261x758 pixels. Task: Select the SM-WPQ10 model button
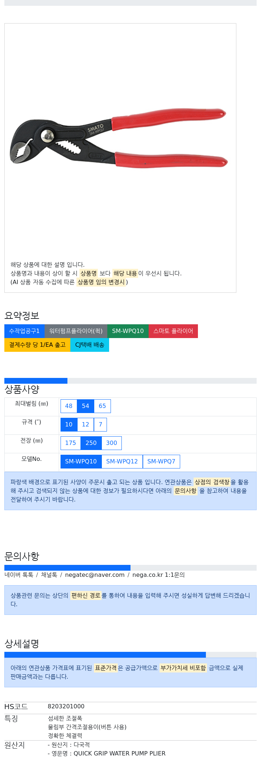(81, 462)
